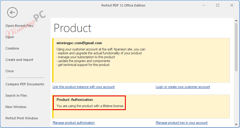Close the Perfect PDF 12 window

coord(232,5)
